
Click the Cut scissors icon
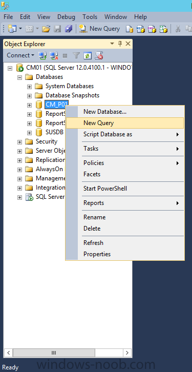pos(178,29)
